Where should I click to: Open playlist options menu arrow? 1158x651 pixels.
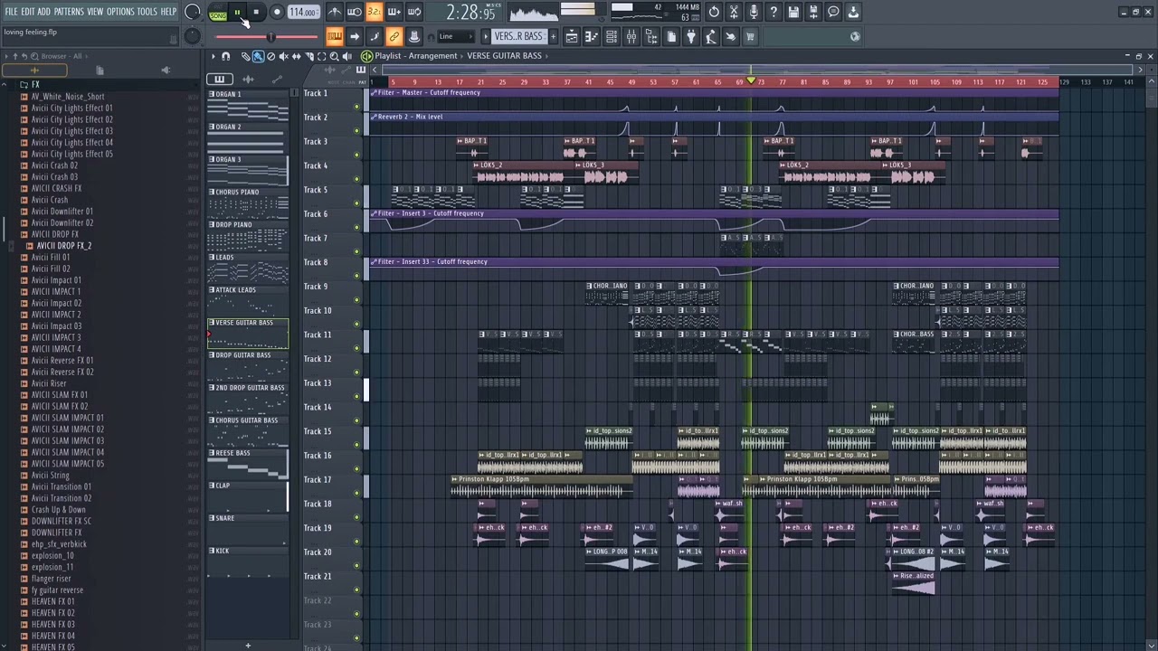point(214,56)
